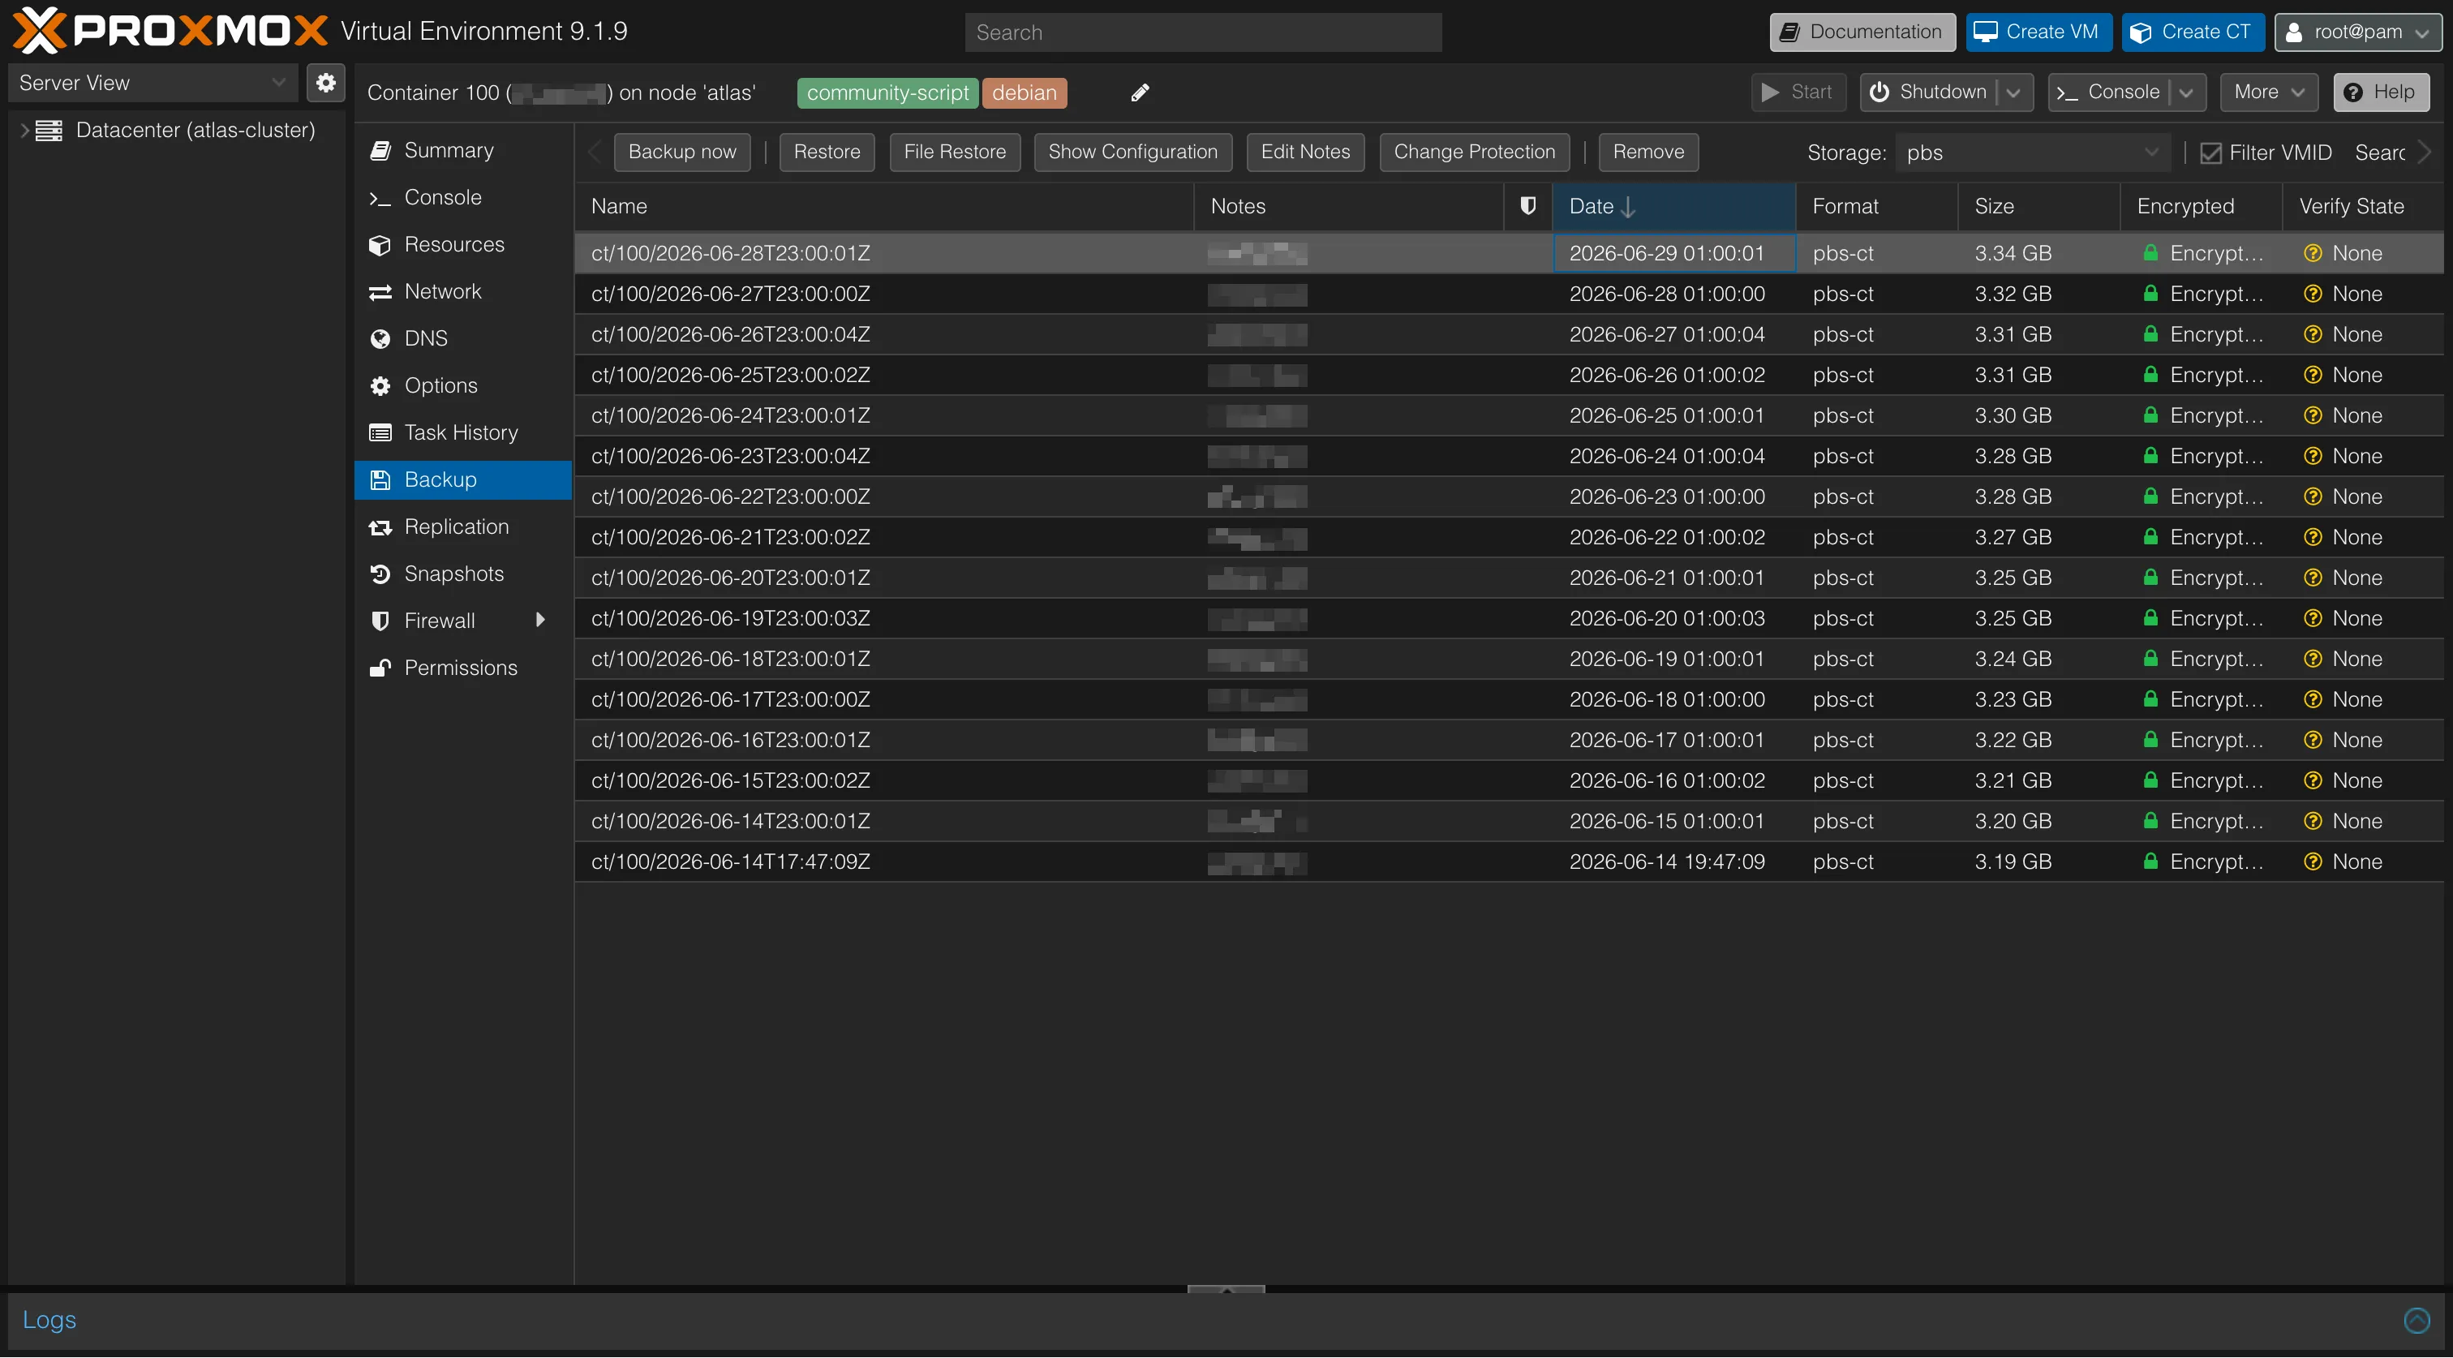Click the Datacenter server icon
This screenshot has height=1358, width=2453.
click(x=49, y=131)
